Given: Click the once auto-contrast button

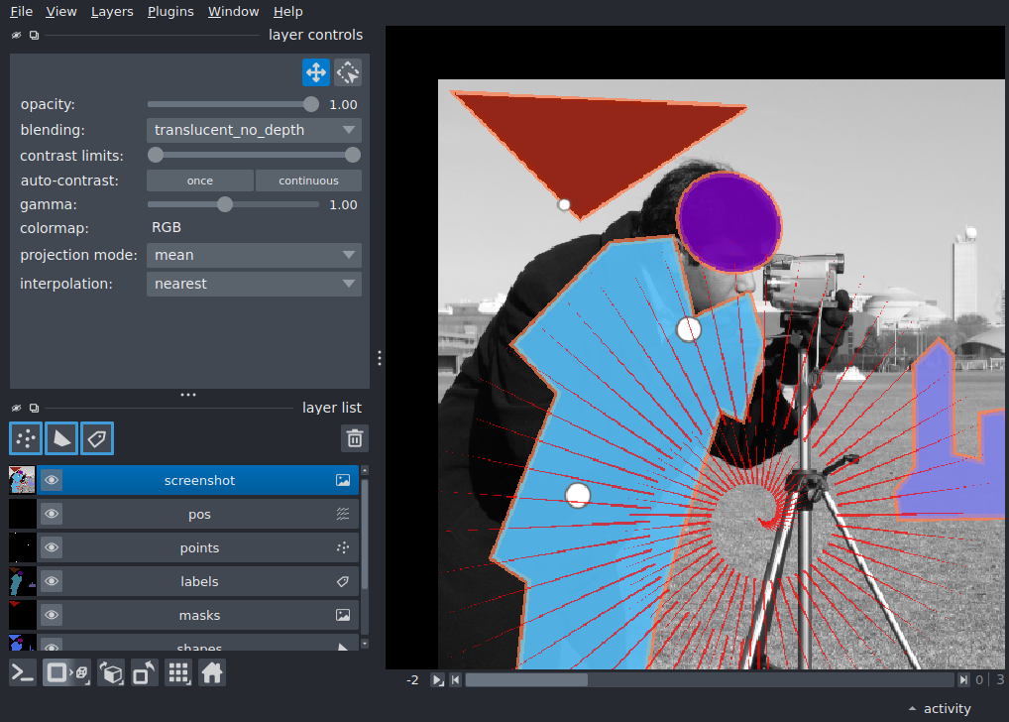Looking at the screenshot, I should tap(200, 180).
